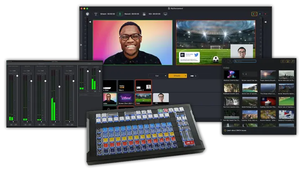The height and width of the screenshot is (170, 303).
Task: Click the Go arrow button beside Smooth
Action: pyautogui.click(x=193, y=76)
